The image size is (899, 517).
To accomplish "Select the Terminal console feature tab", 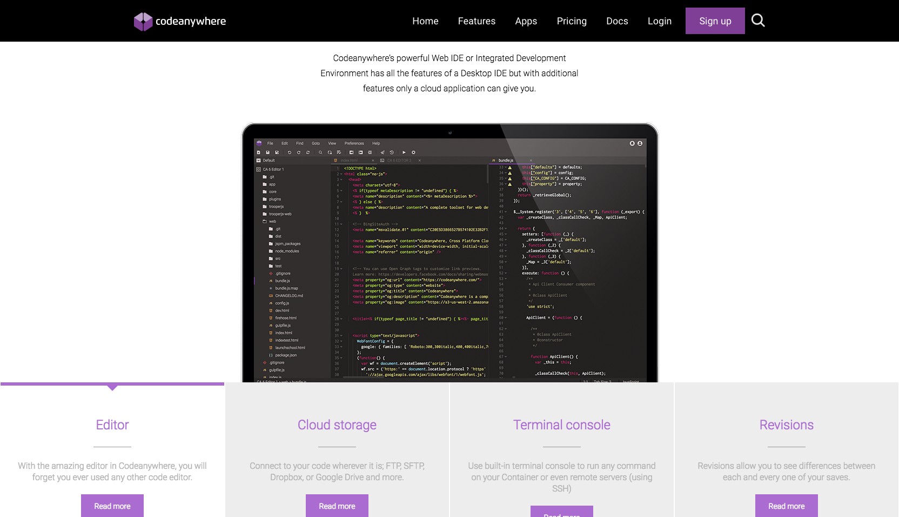I will point(562,425).
